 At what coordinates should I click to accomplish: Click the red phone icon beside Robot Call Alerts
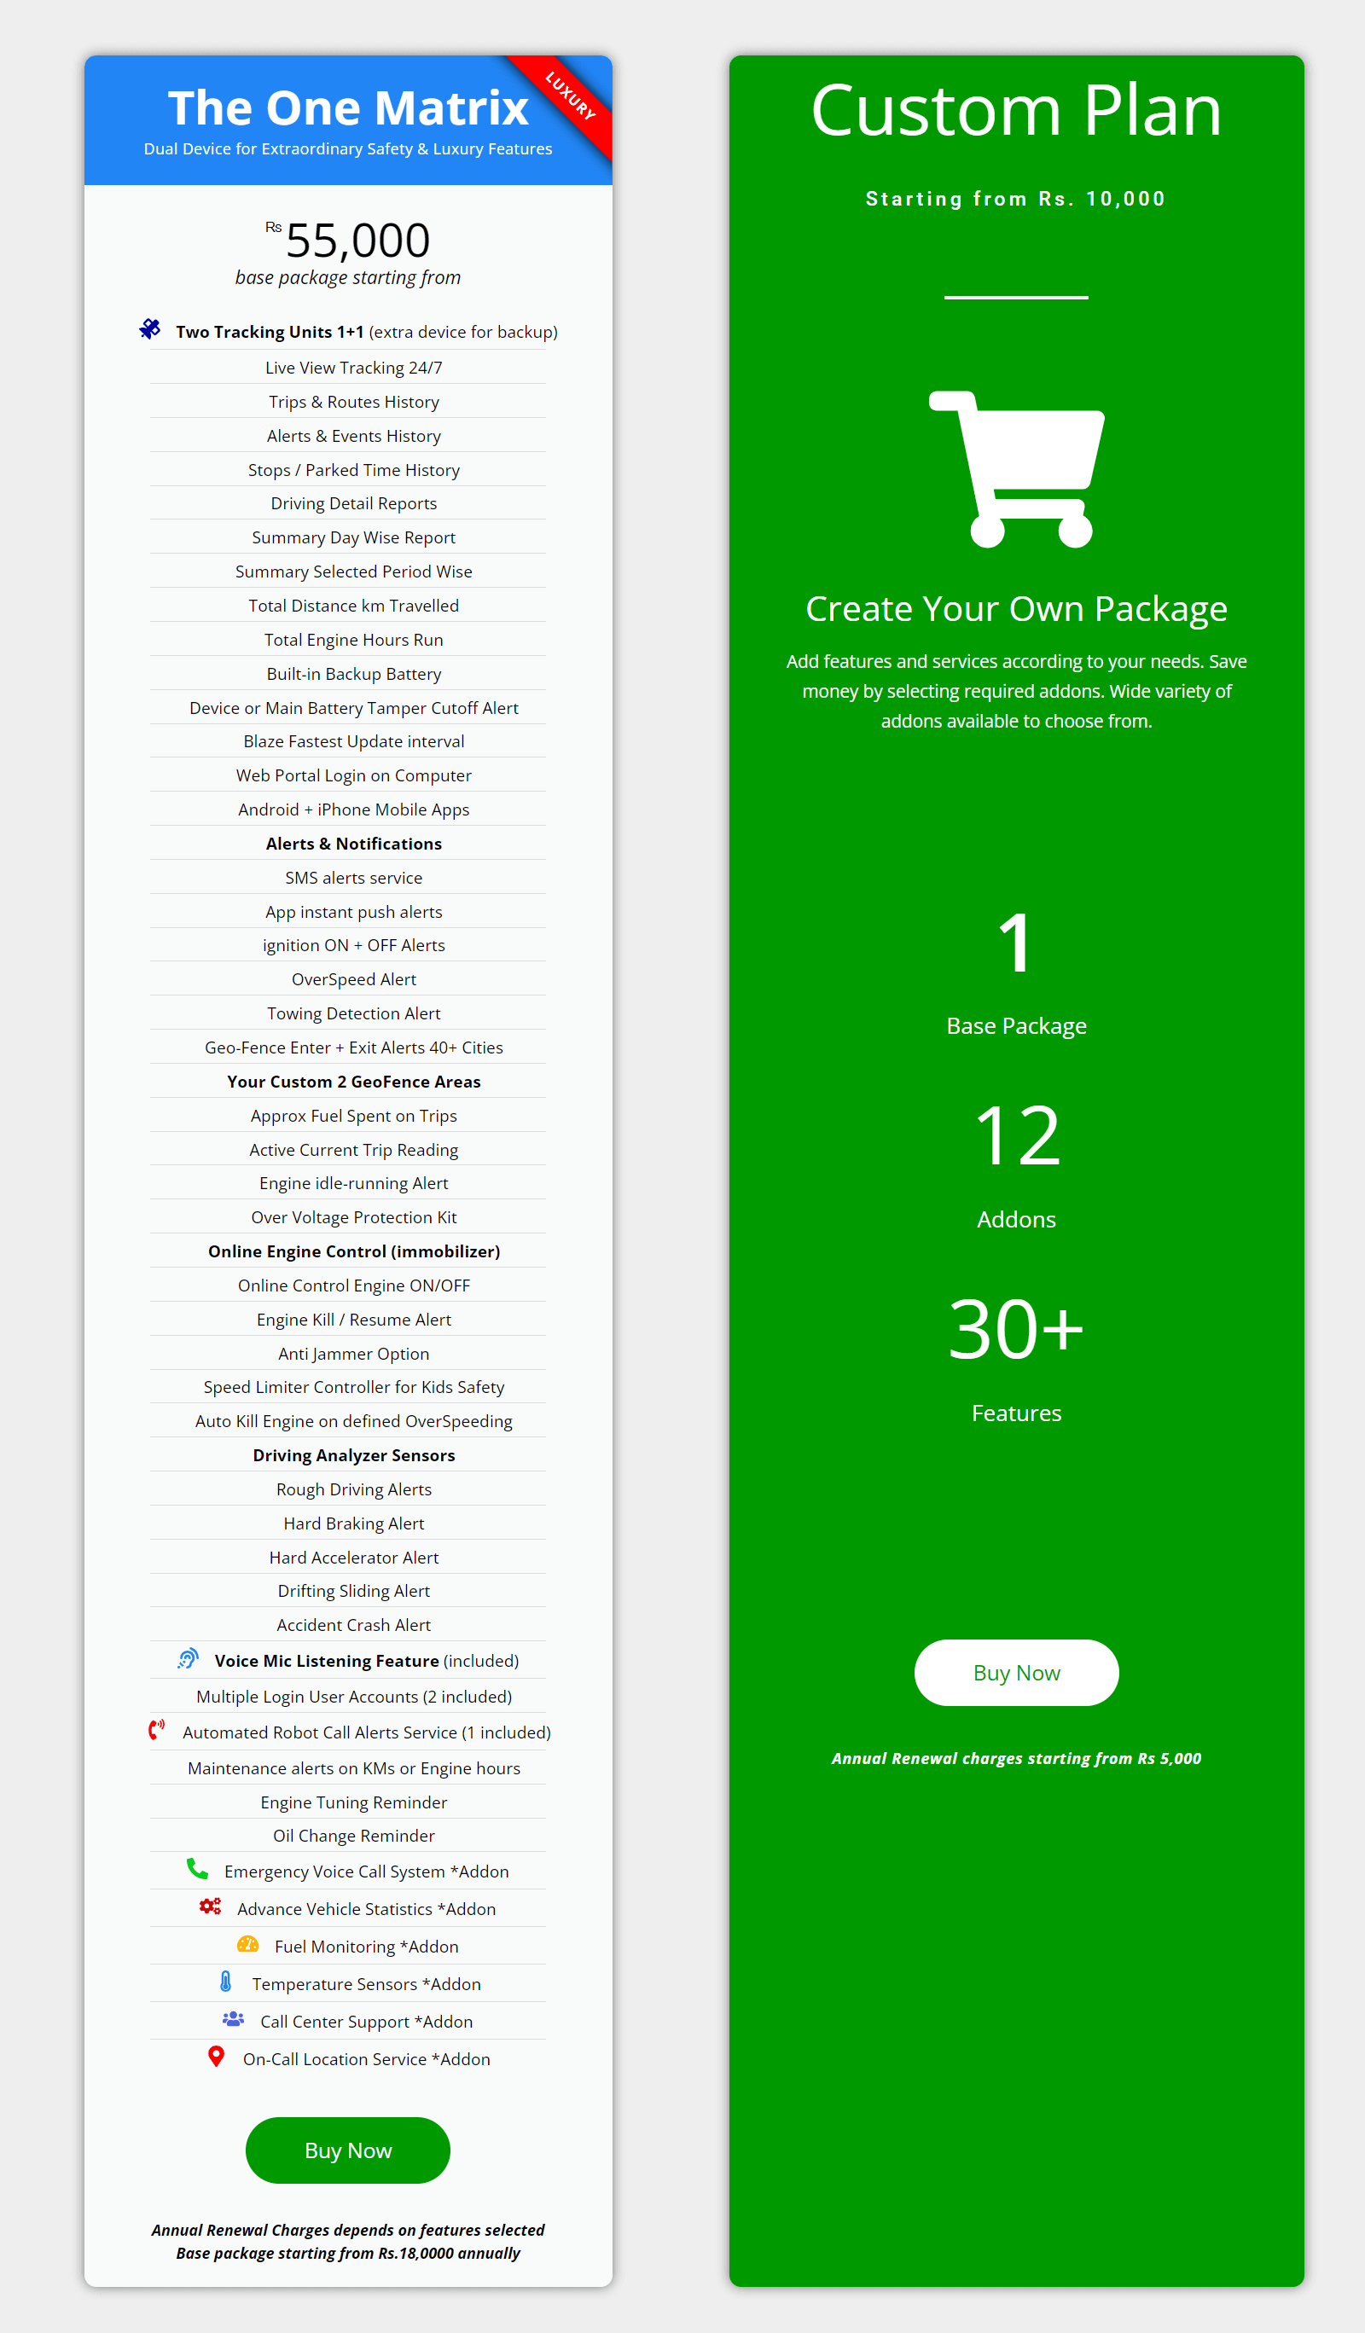[156, 1729]
